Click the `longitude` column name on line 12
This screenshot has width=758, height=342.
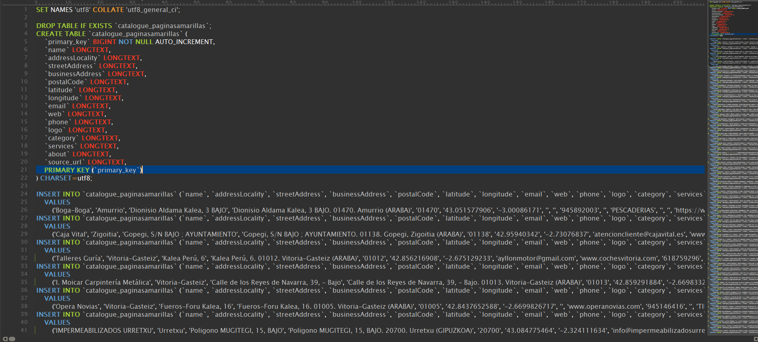[x=63, y=98]
